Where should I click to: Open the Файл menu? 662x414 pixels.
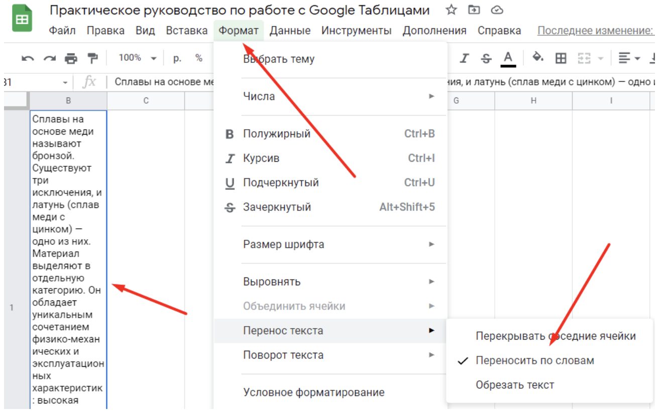tap(62, 31)
